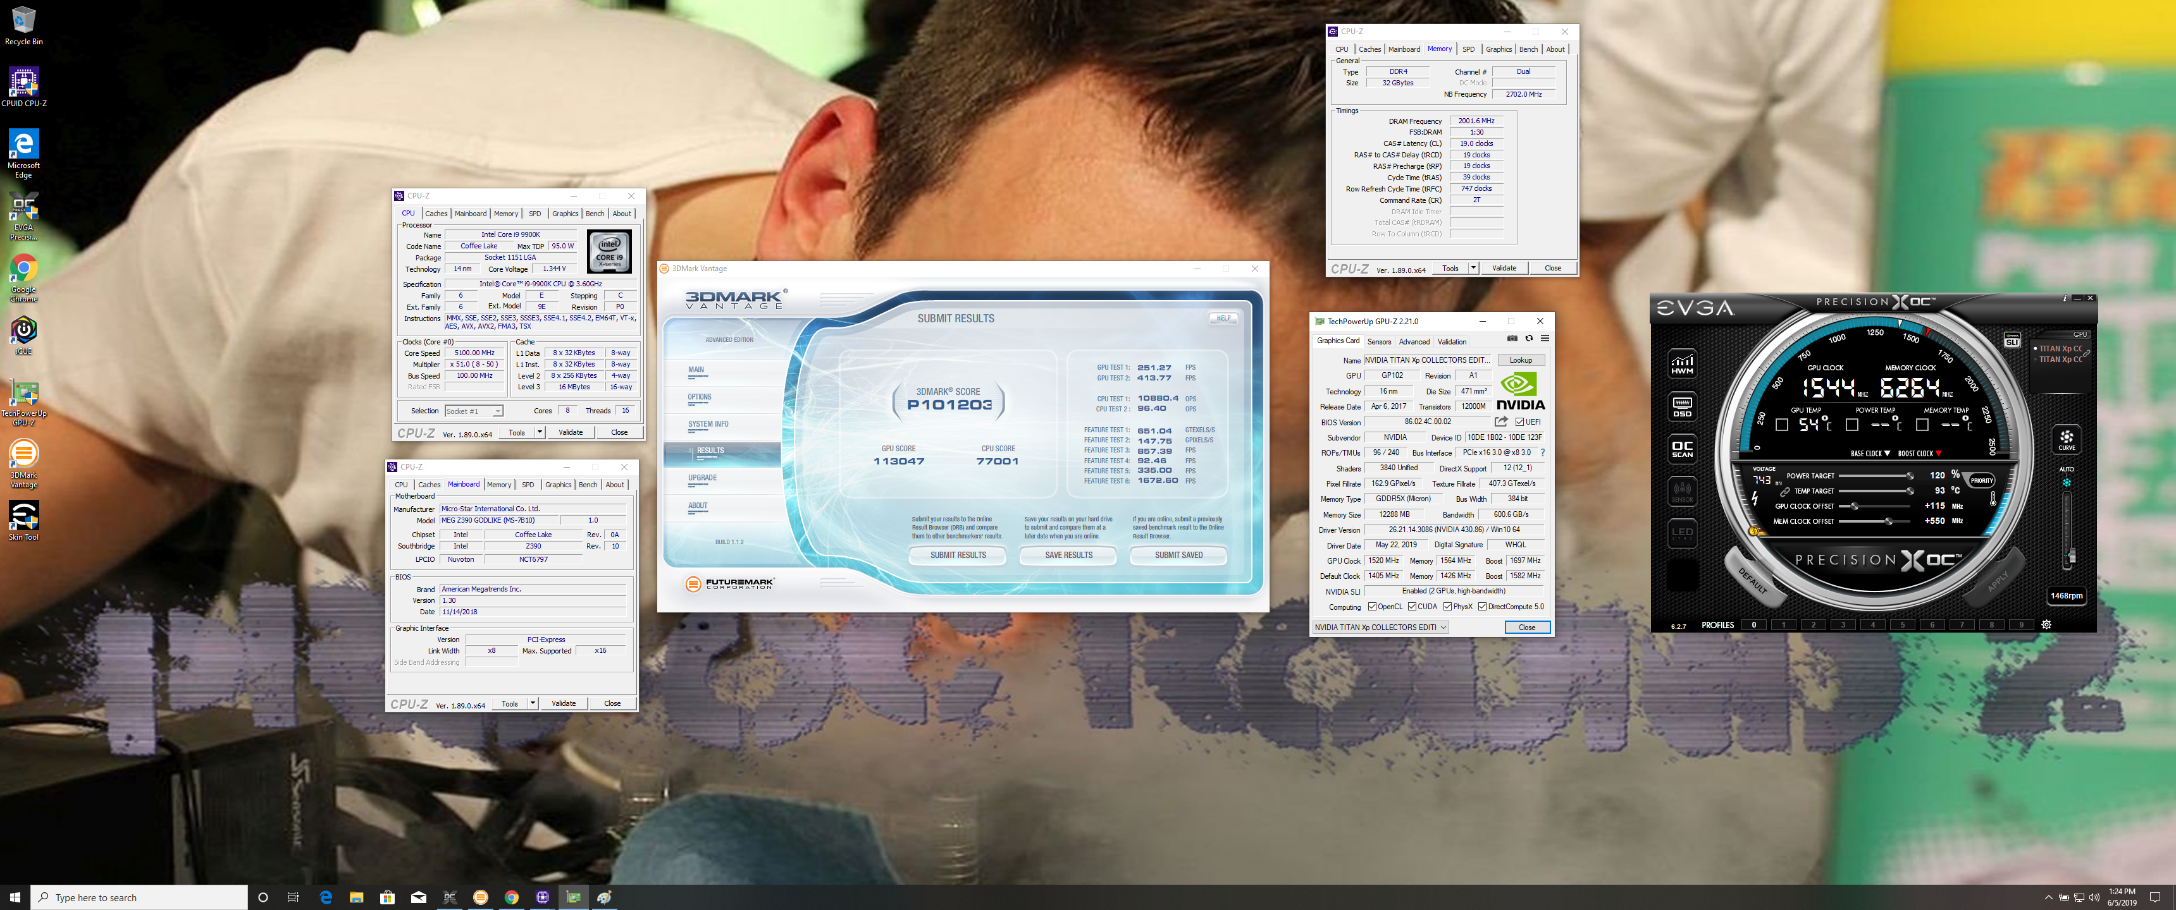Open the 3DMark Vantage desktop shortcut
This screenshot has height=910, width=2176.
(23, 464)
